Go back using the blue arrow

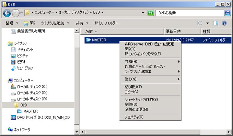(x=7, y=13)
